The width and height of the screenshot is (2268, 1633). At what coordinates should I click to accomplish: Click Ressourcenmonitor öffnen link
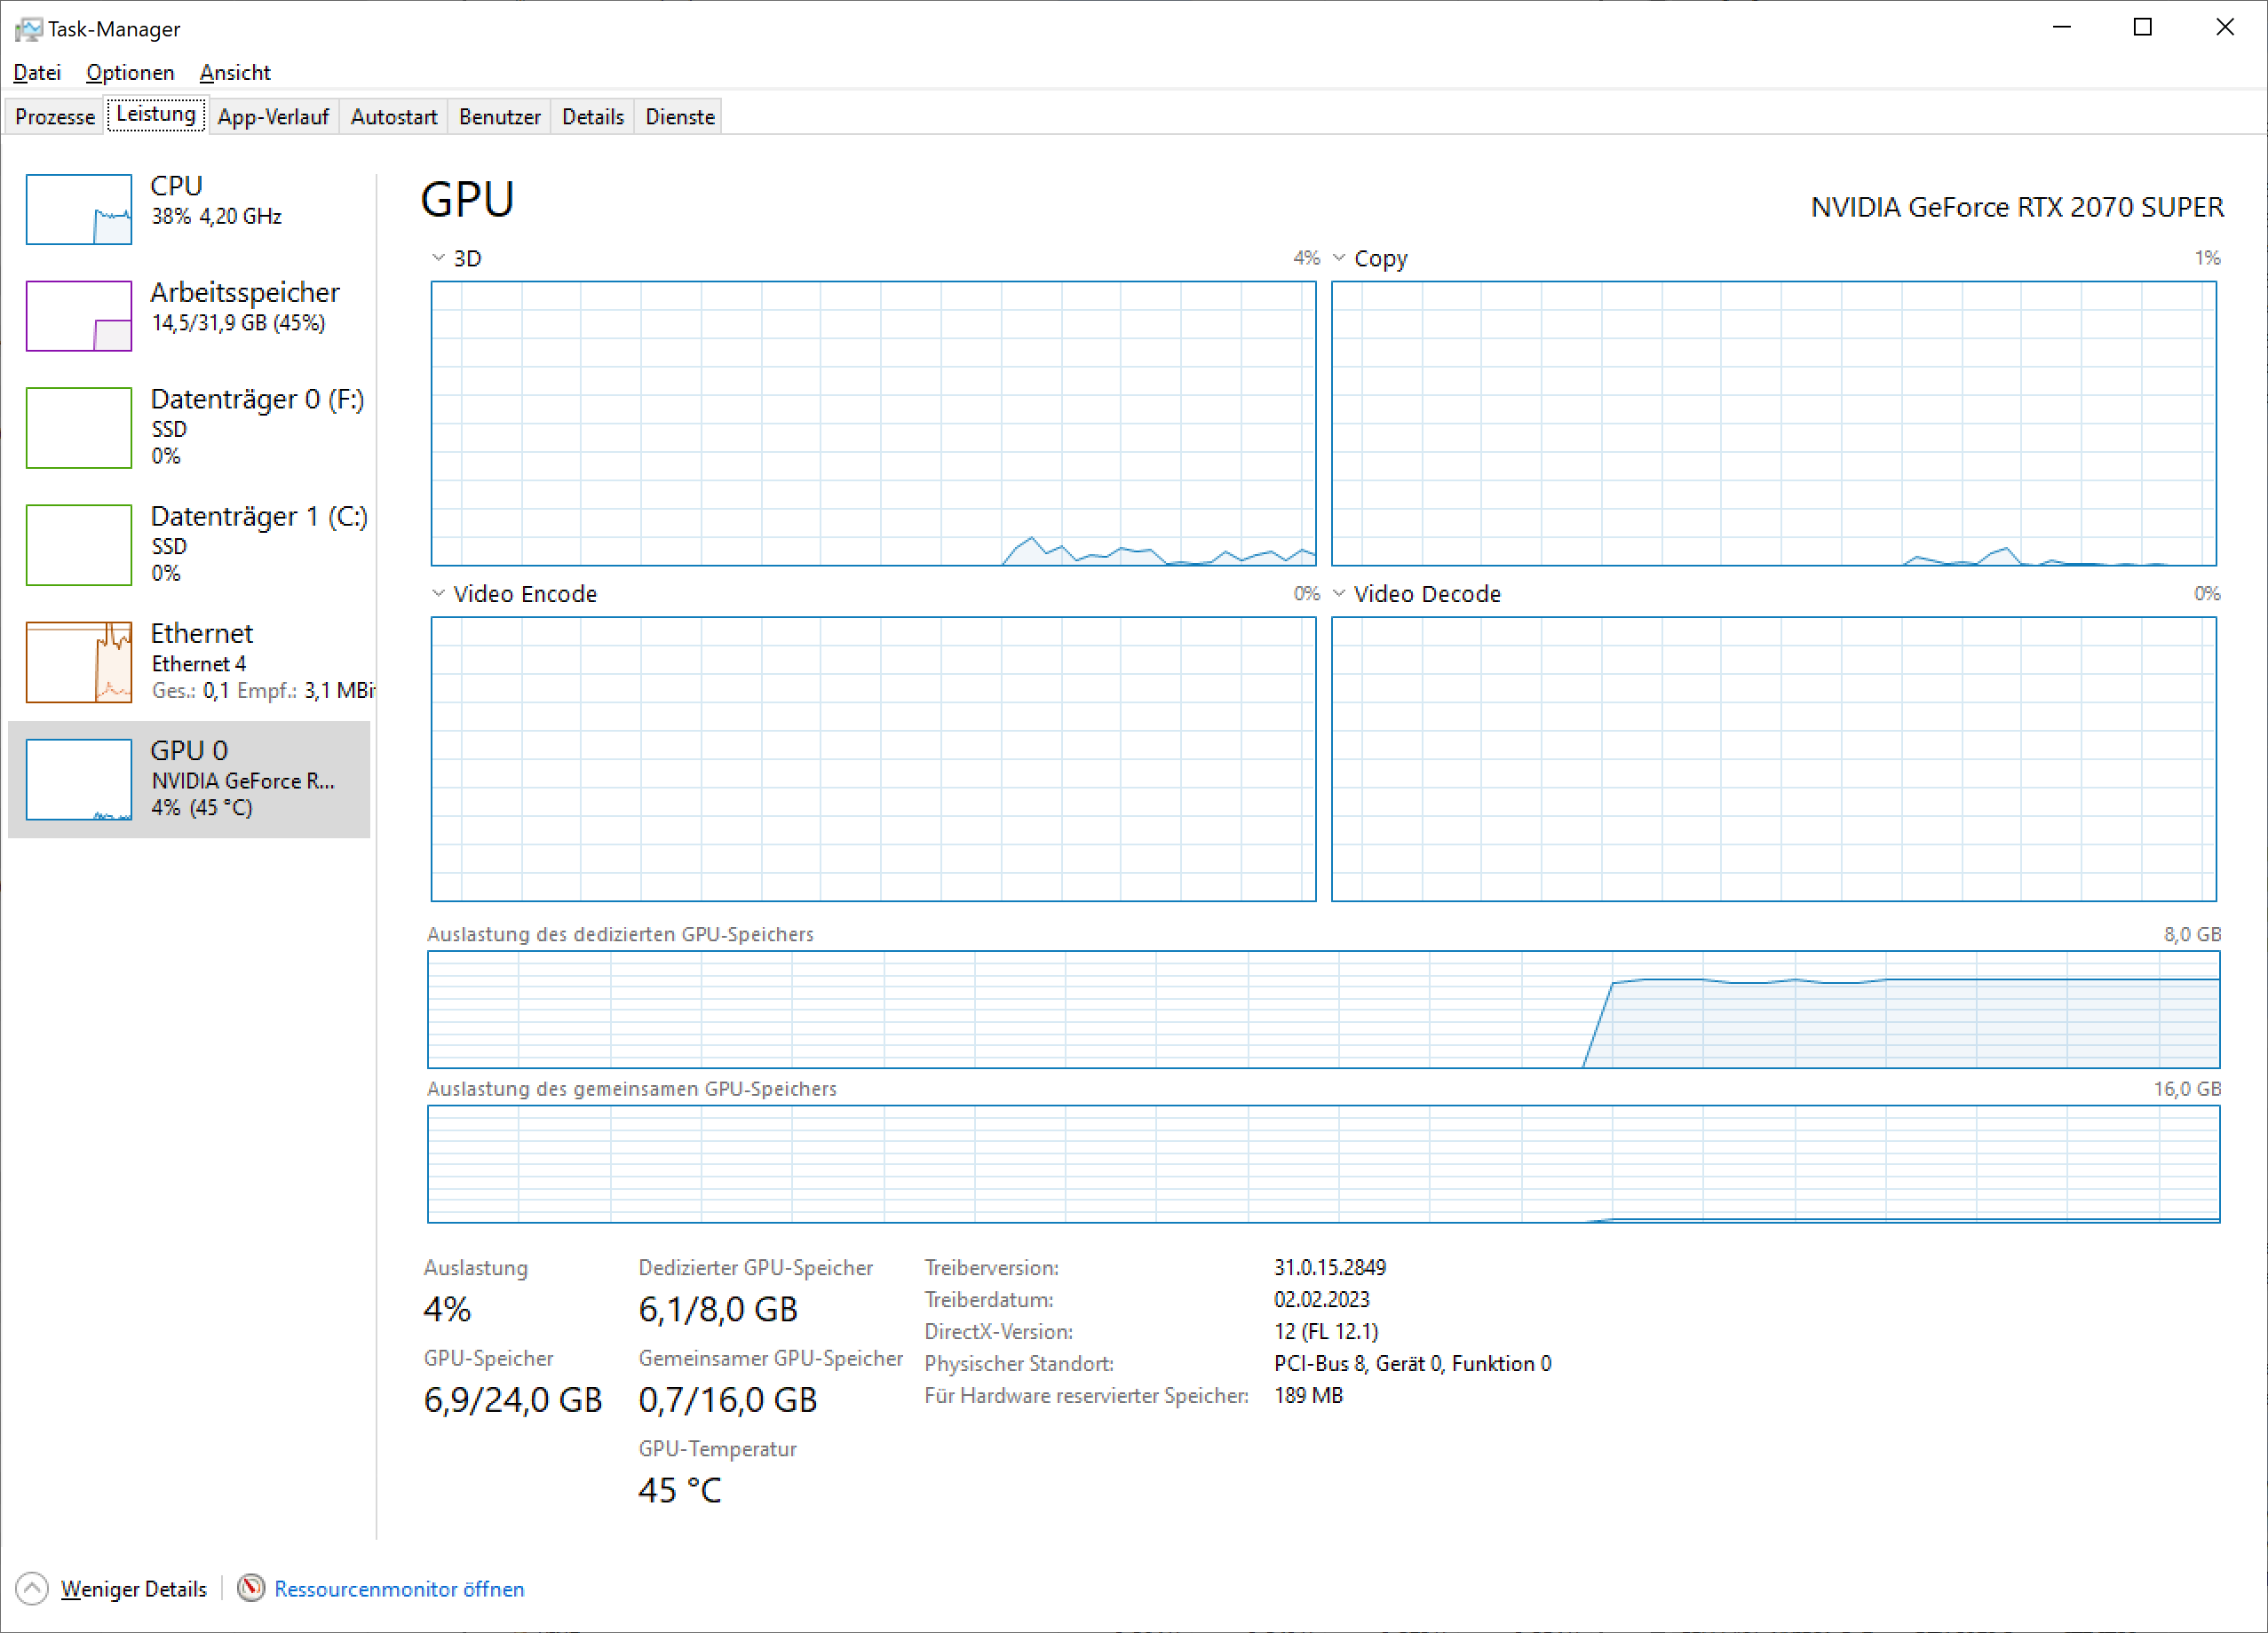pyautogui.click(x=399, y=1589)
